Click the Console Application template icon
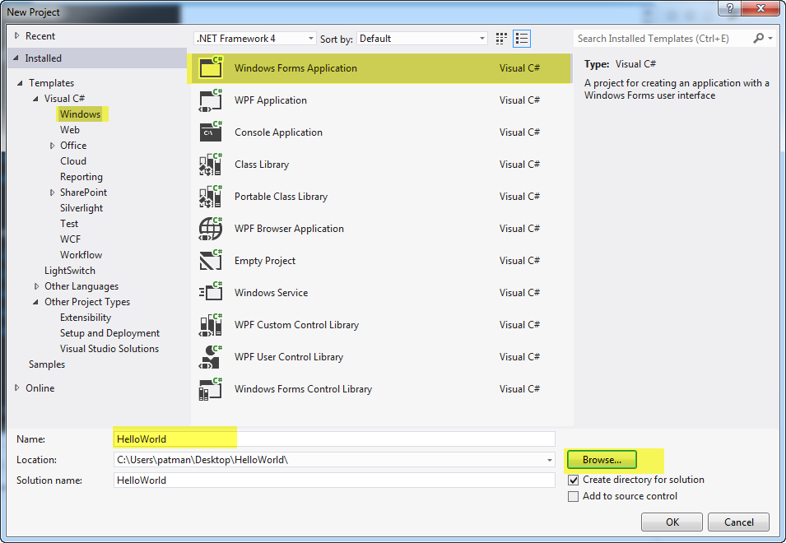This screenshot has width=786, height=543. (x=211, y=132)
